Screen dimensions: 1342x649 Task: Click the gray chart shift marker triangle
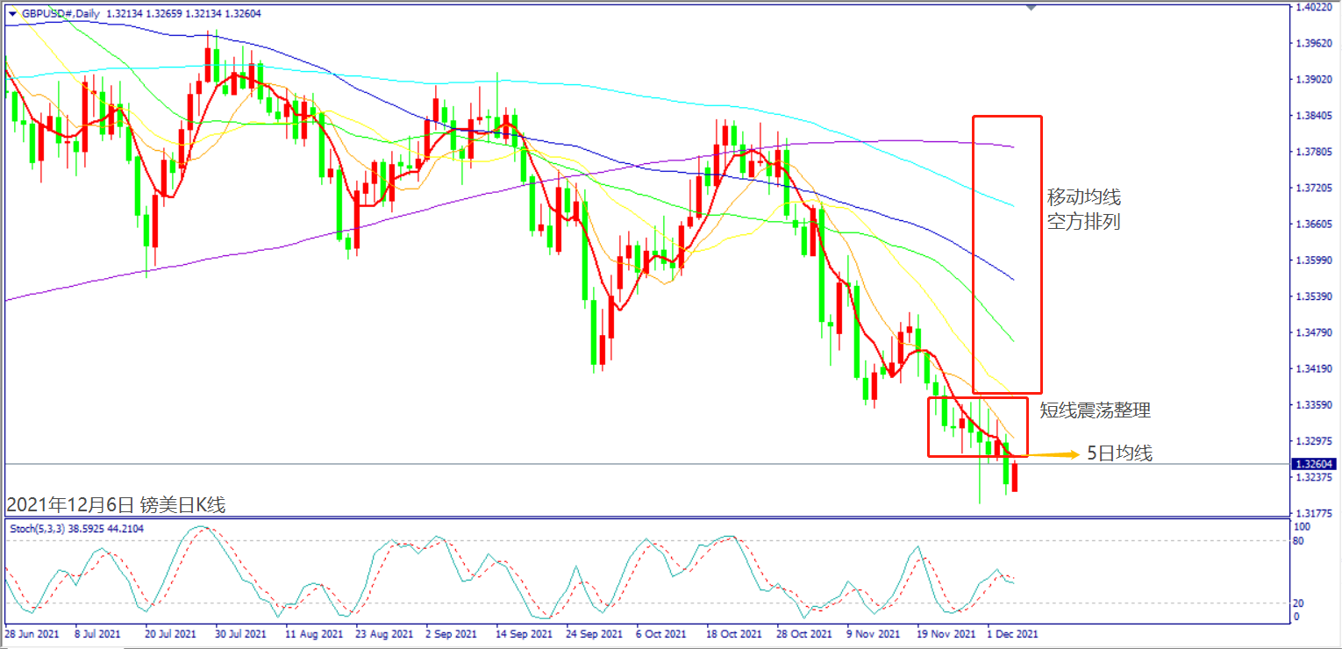click(x=1031, y=7)
